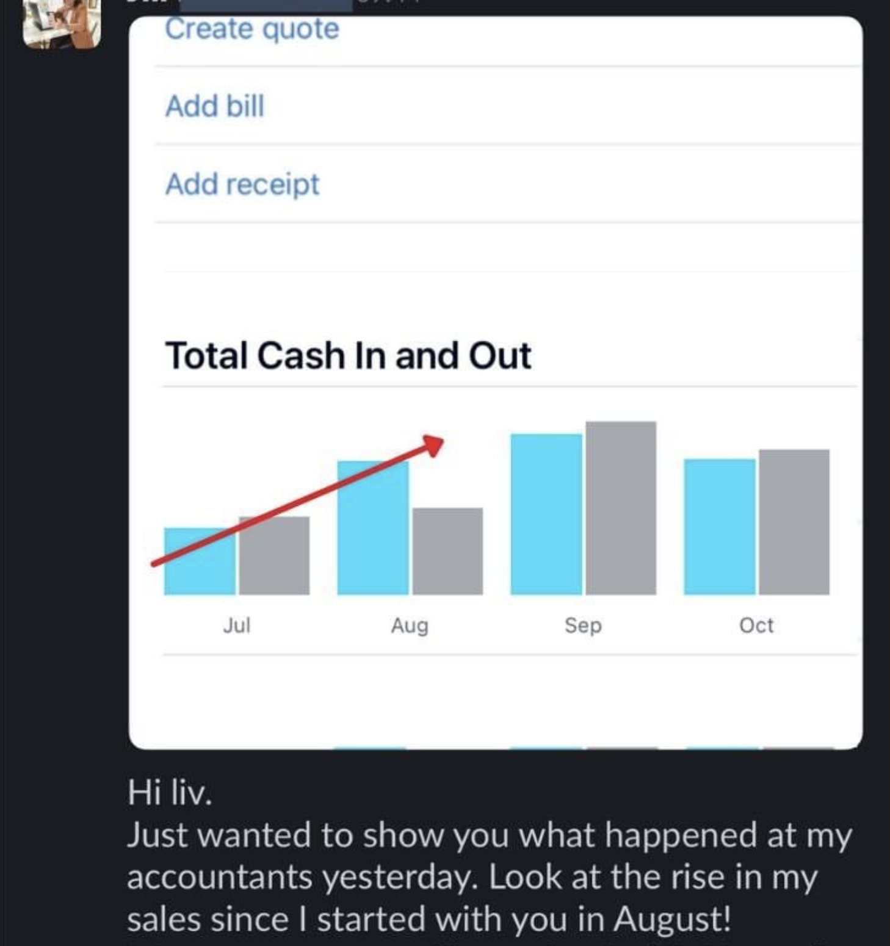890x946 pixels.
Task: Click the "Hi liv." greeting text
Action: (170, 793)
